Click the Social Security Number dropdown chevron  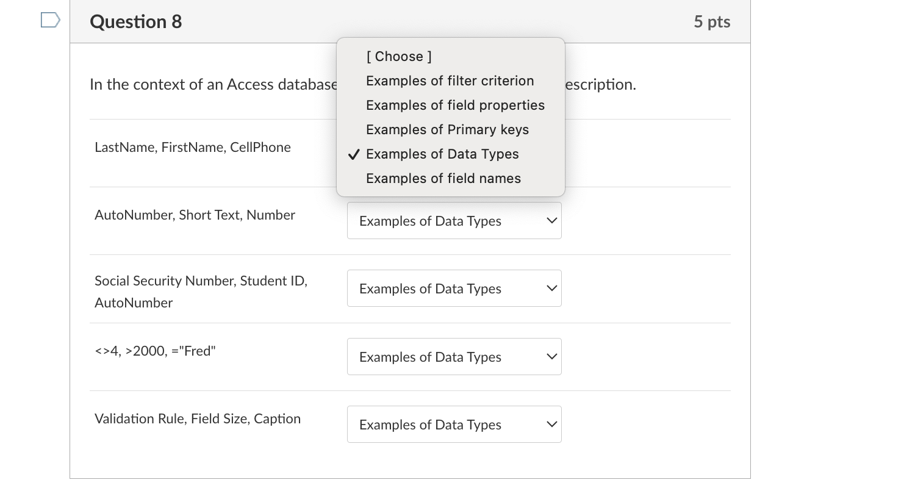pos(551,288)
